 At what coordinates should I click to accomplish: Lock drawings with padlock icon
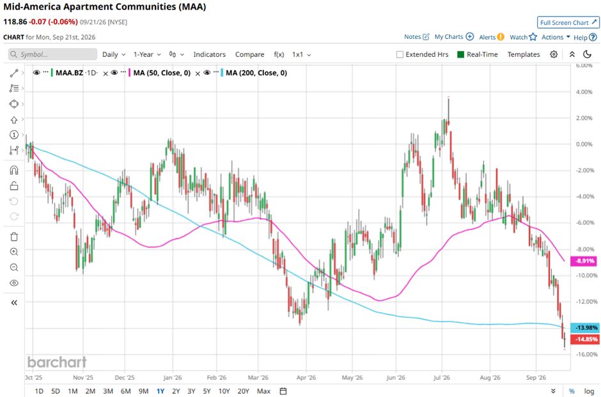coord(14,186)
